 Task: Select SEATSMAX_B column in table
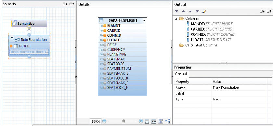click(x=118, y=73)
